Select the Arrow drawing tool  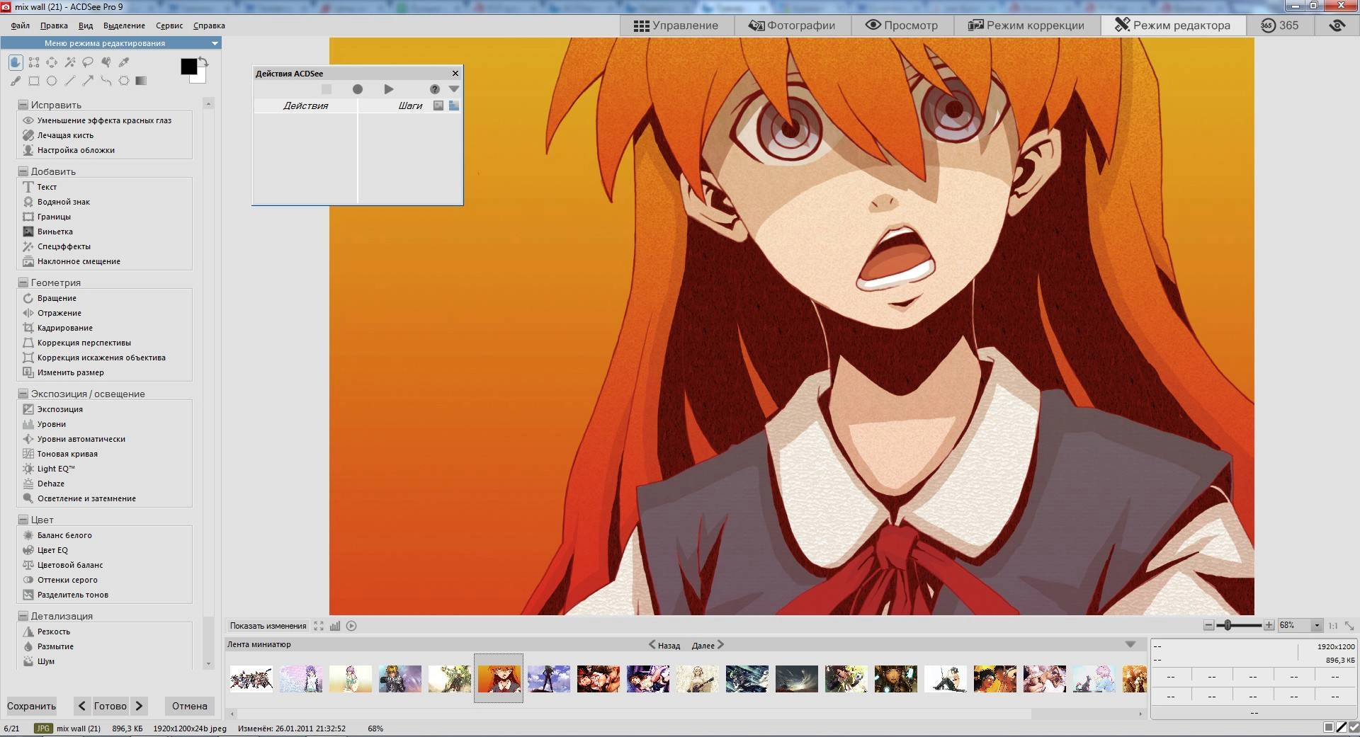coord(88,81)
